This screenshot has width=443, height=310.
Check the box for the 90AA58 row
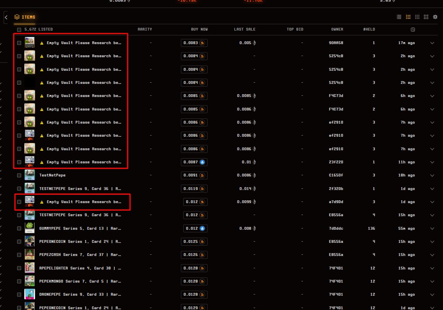19,43
